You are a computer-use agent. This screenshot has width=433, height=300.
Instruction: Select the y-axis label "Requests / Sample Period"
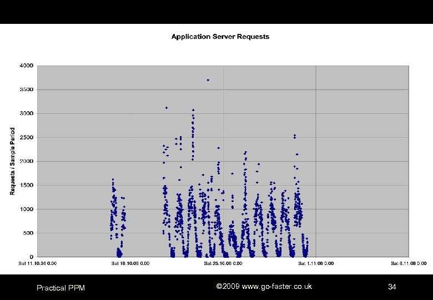pyautogui.click(x=12, y=161)
